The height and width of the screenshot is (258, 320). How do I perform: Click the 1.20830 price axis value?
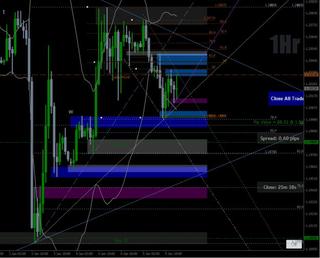pos(311,13)
